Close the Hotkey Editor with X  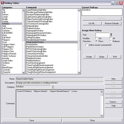[x=121, y=3]
